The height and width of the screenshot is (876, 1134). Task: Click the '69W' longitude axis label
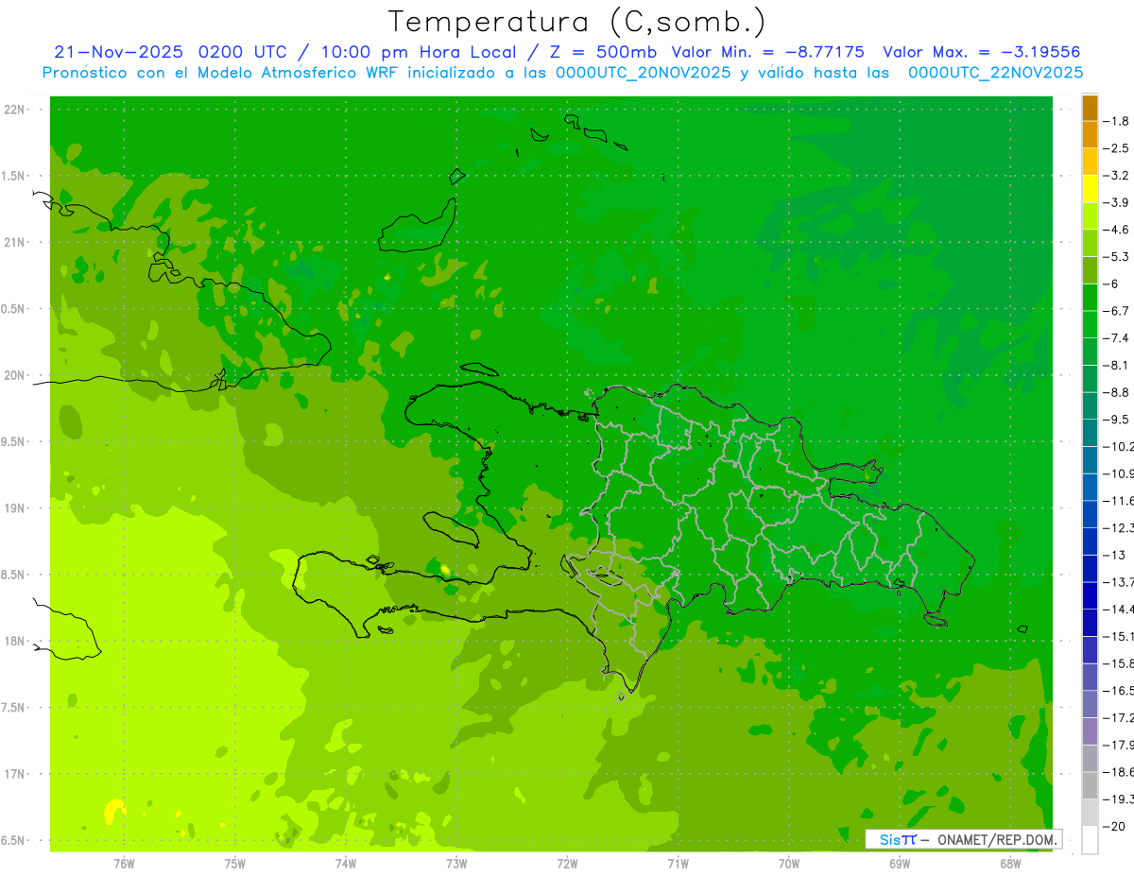click(899, 864)
